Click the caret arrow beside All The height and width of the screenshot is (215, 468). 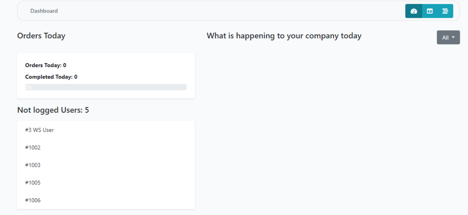[x=453, y=38]
